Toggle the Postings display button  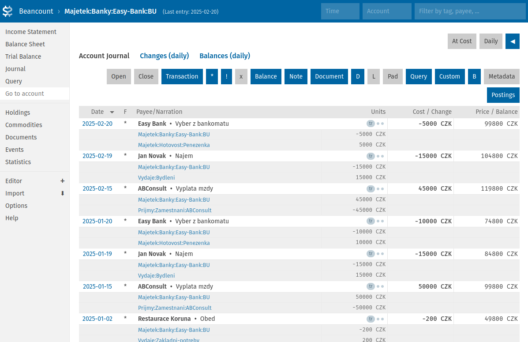pyautogui.click(x=503, y=95)
